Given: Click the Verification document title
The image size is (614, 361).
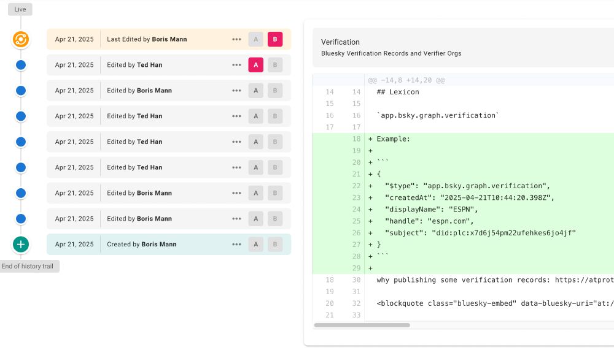Looking at the screenshot, I should pyautogui.click(x=340, y=42).
